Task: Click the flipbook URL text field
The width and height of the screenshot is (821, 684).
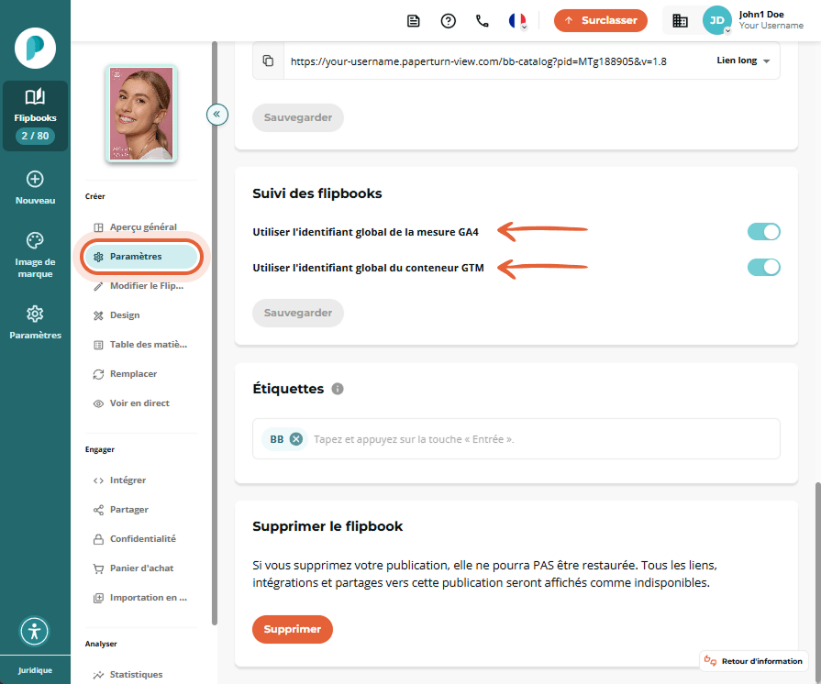Action: pyautogui.click(x=479, y=61)
